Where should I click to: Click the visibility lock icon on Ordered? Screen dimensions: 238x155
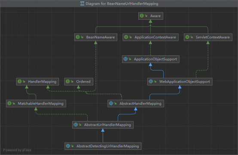coord(72,82)
